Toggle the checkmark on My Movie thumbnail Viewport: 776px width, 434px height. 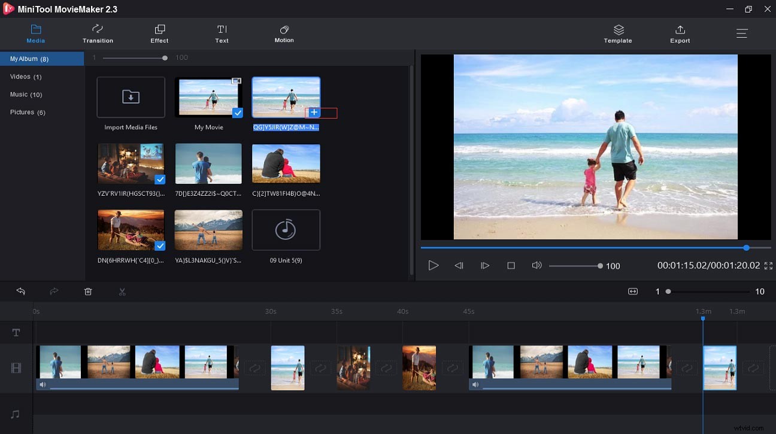pos(238,113)
